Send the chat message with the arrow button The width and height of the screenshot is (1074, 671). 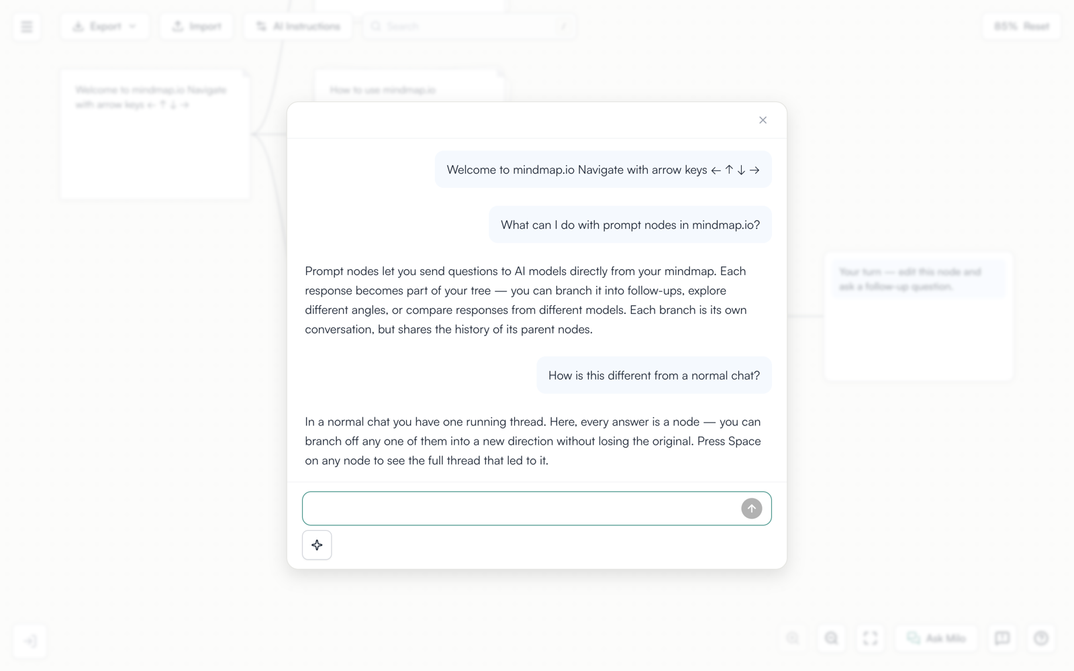pyautogui.click(x=751, y=509)
